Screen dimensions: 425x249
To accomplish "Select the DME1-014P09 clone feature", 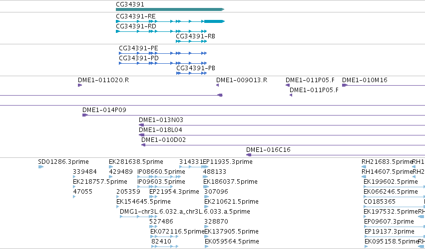I will pyautogui.click(x=254, y=115).
